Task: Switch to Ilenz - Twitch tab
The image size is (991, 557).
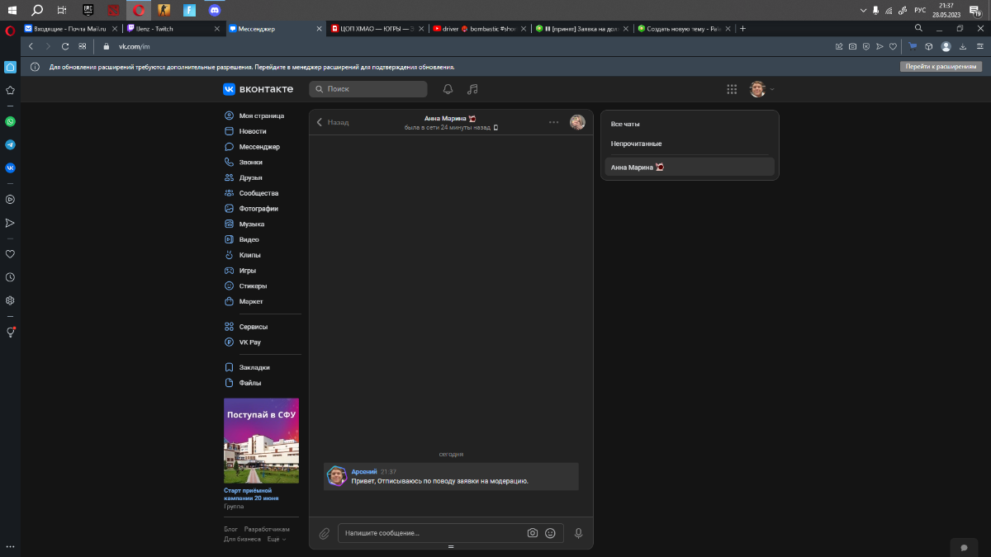Action: tap(173, 28)
